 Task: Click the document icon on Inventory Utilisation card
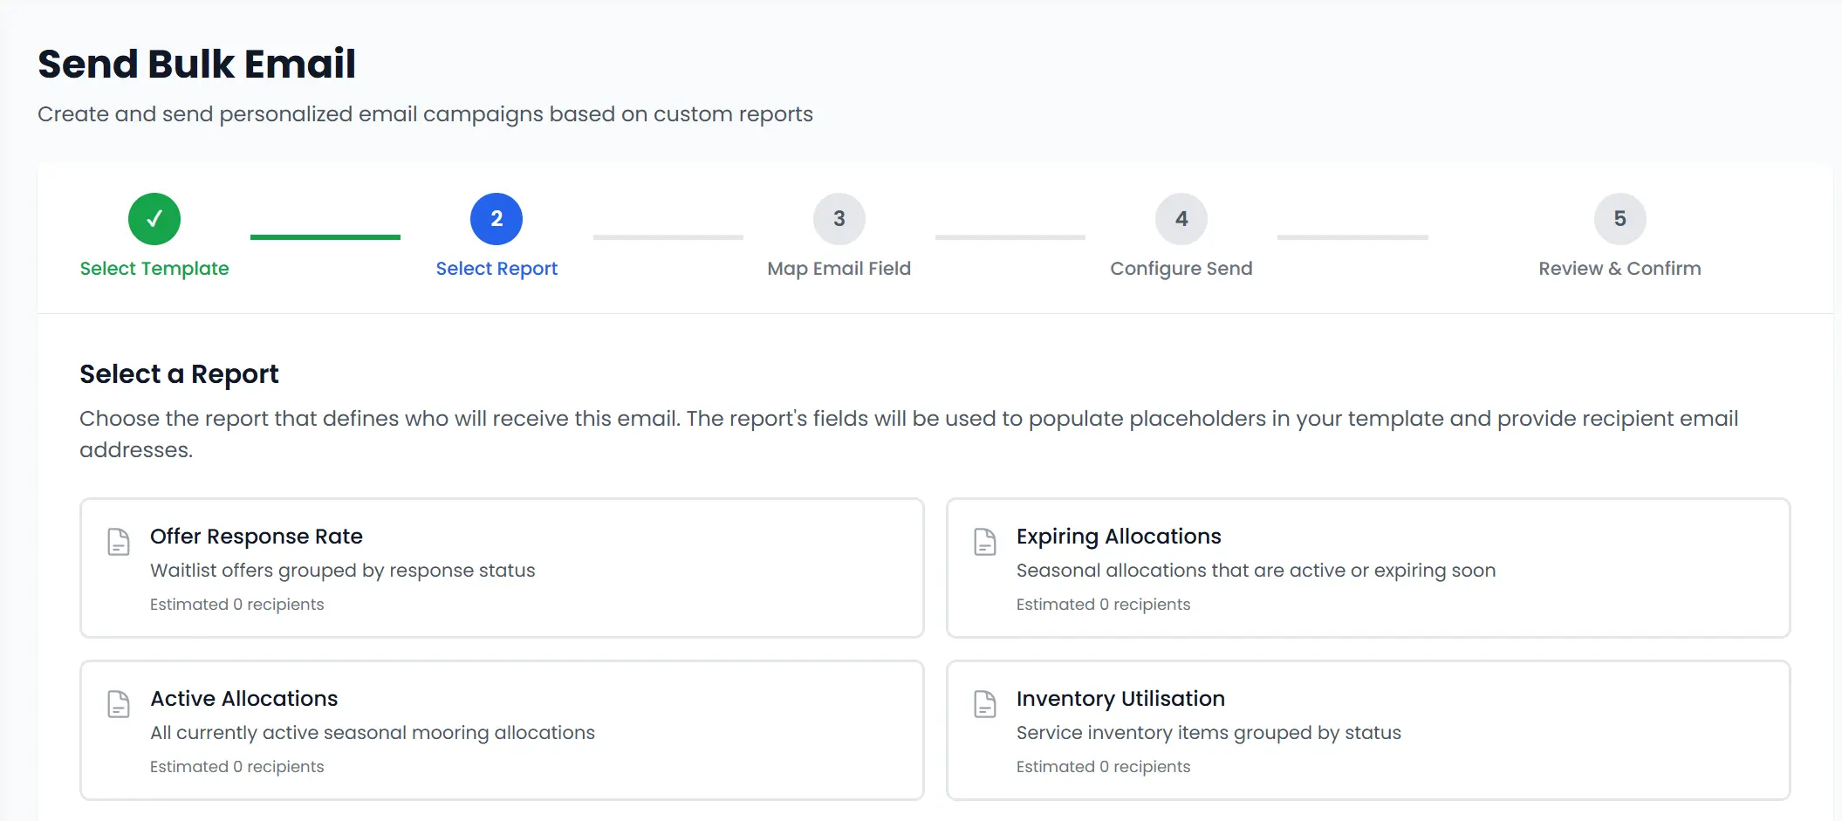(x=984, y=704)
